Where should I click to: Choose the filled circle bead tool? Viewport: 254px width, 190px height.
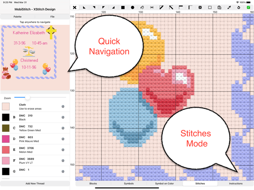coord(133,7)
